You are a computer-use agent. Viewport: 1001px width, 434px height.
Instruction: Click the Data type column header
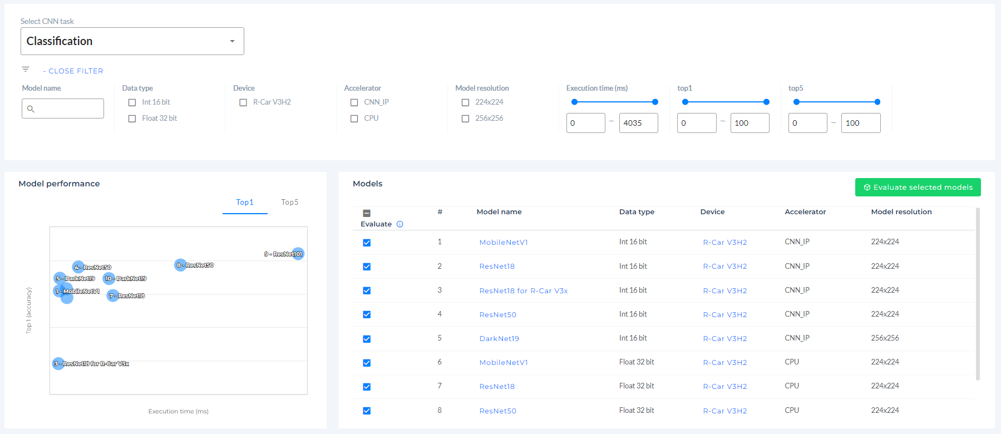[637, 212]
